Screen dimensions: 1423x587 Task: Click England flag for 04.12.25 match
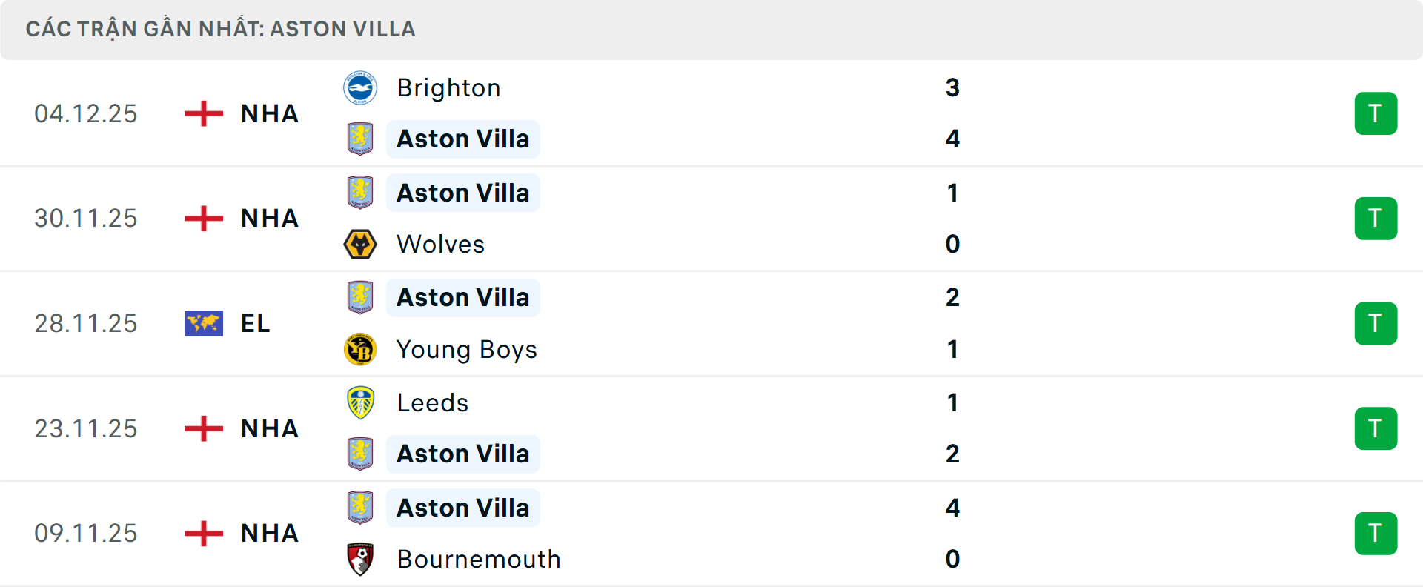click(203, 113)
